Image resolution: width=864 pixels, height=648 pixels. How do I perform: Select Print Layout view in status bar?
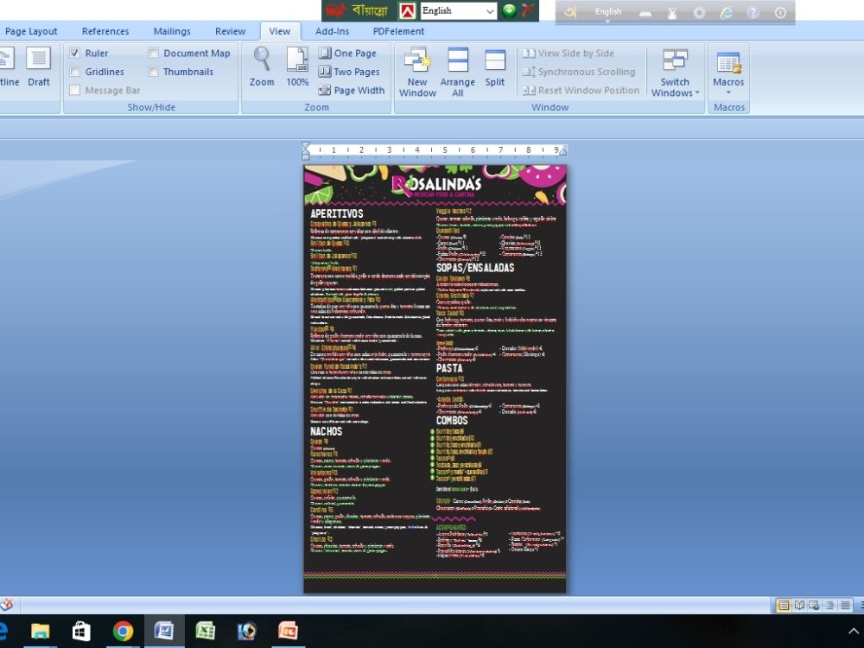[x=783, y=606]
